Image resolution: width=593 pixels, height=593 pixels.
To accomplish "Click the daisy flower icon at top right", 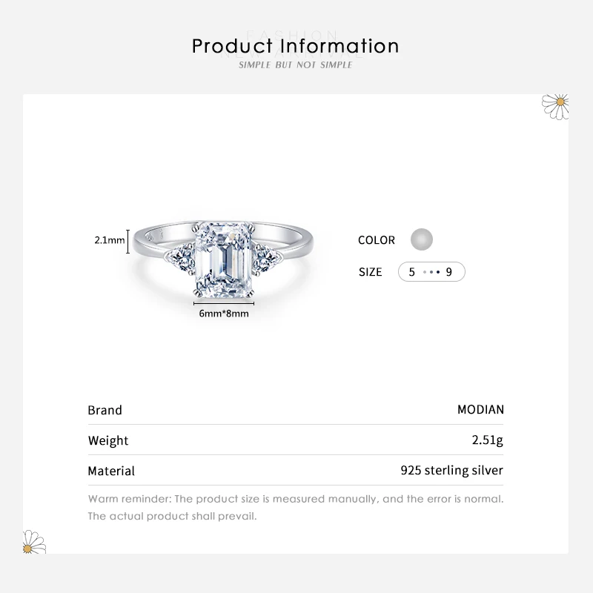I will tap(556, 105).
